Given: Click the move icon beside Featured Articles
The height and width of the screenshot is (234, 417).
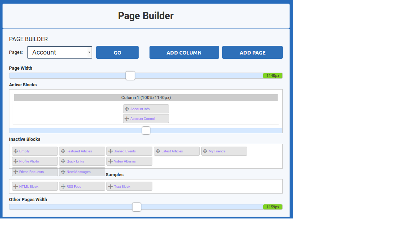Looking at the screenshot, I should pos(63,151).
